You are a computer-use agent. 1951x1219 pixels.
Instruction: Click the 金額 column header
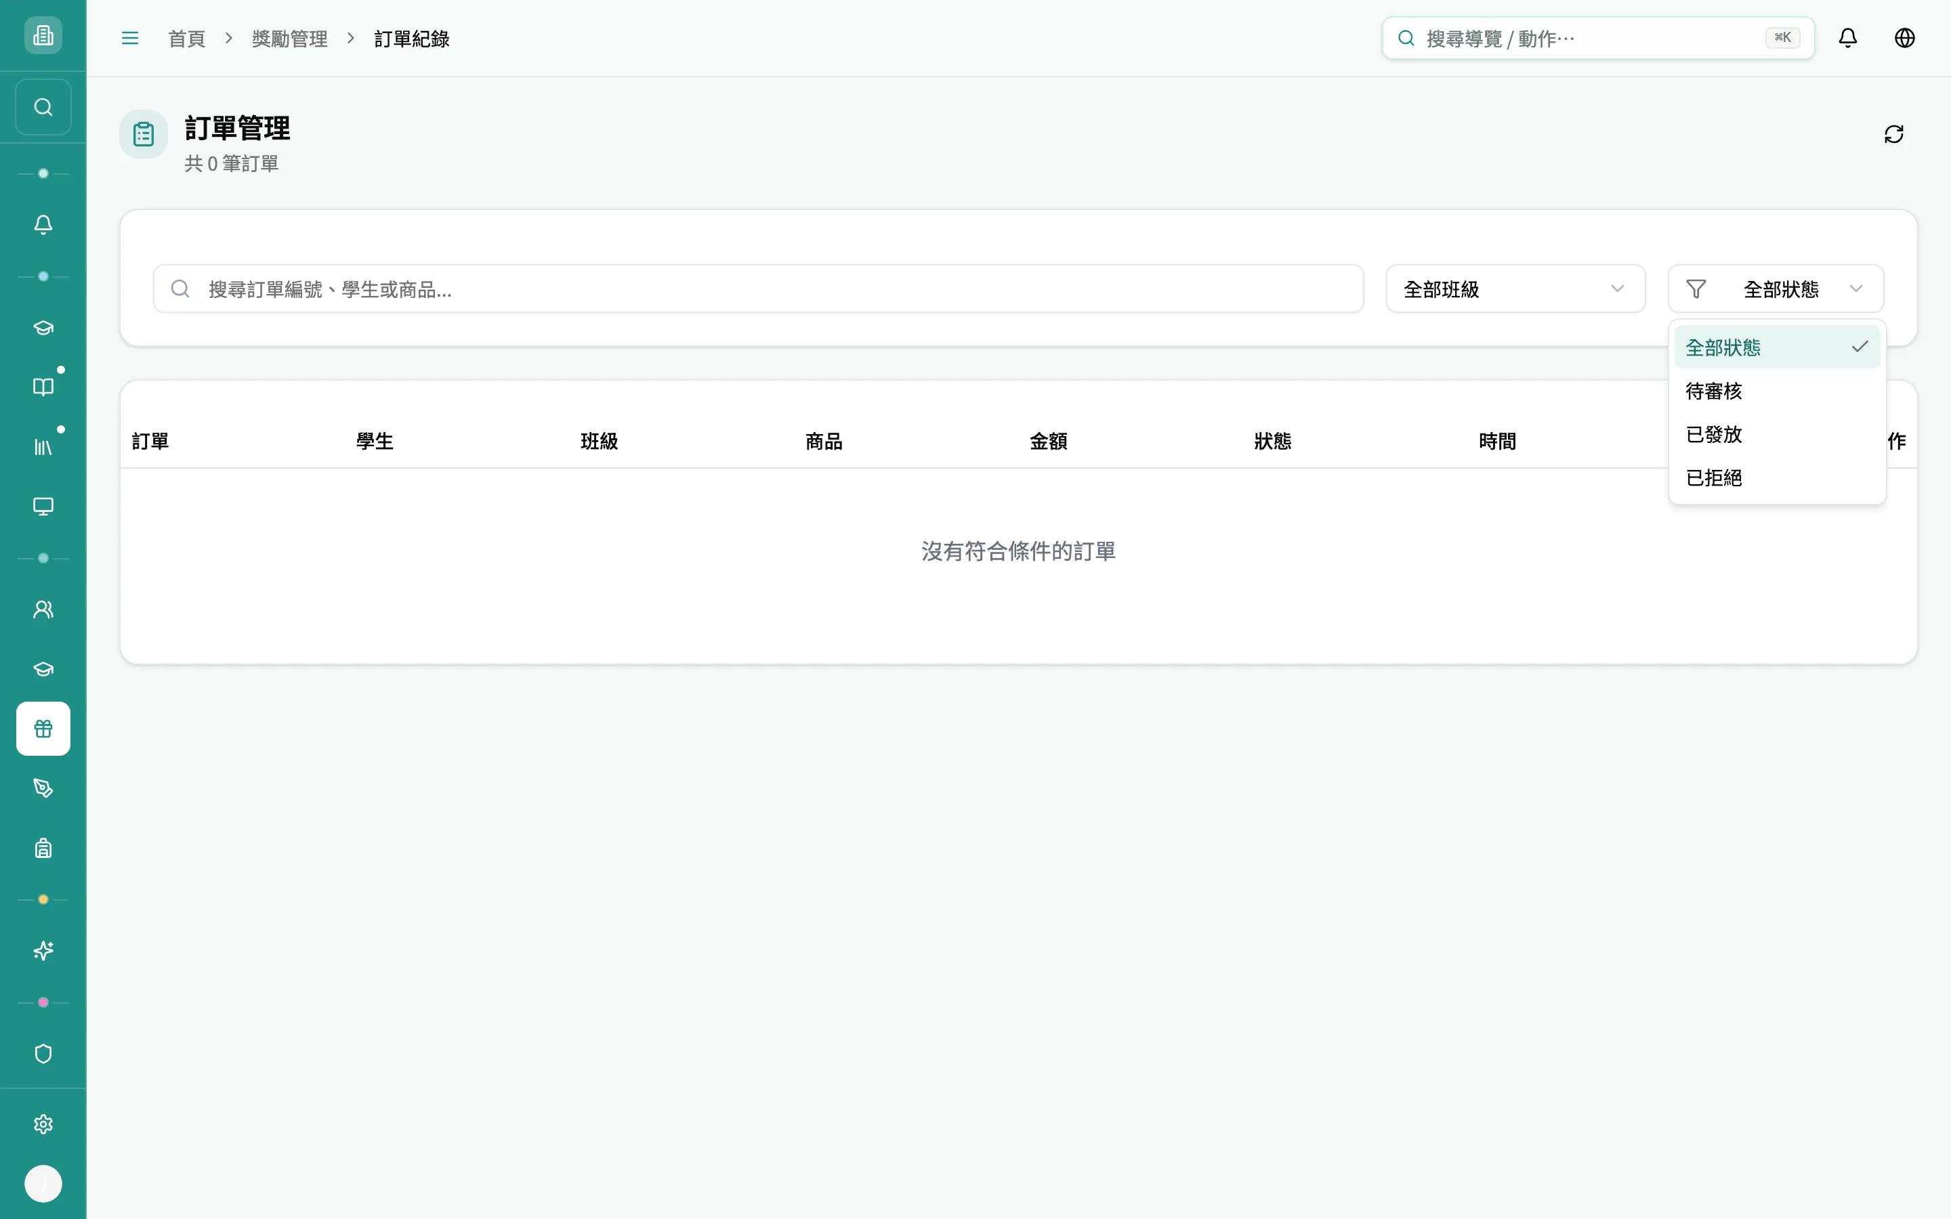click(x=1048, y=441)
